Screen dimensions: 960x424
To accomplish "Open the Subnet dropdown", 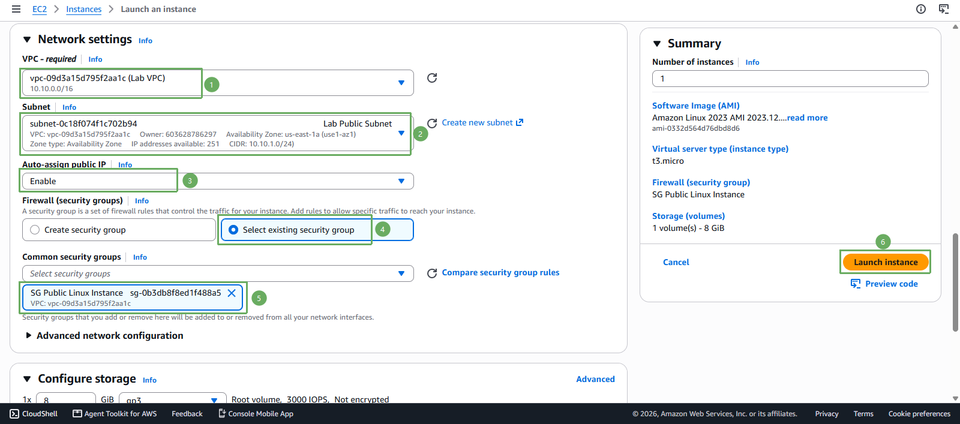I will point(218,133).
